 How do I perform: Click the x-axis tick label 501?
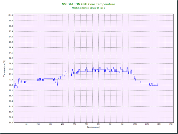74,124
